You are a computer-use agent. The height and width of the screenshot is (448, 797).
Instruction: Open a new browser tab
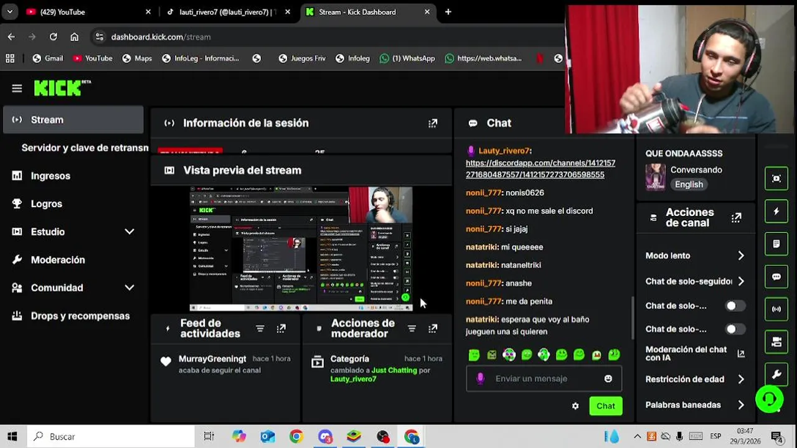[x=448, y=12]
